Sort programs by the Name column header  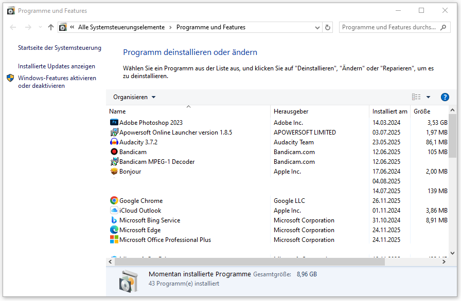click(117, 111)
